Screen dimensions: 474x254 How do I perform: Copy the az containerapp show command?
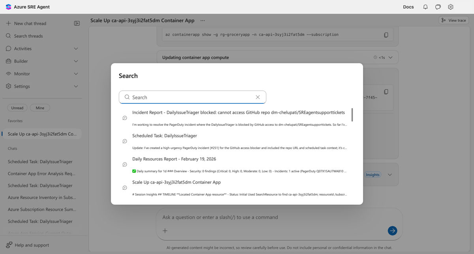coord(386,35)
